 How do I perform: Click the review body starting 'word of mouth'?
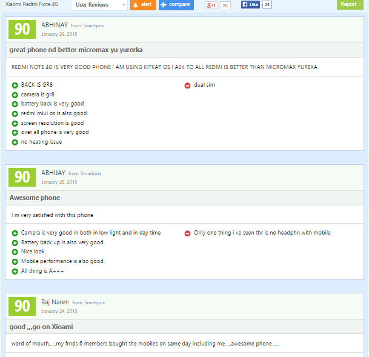145,344
